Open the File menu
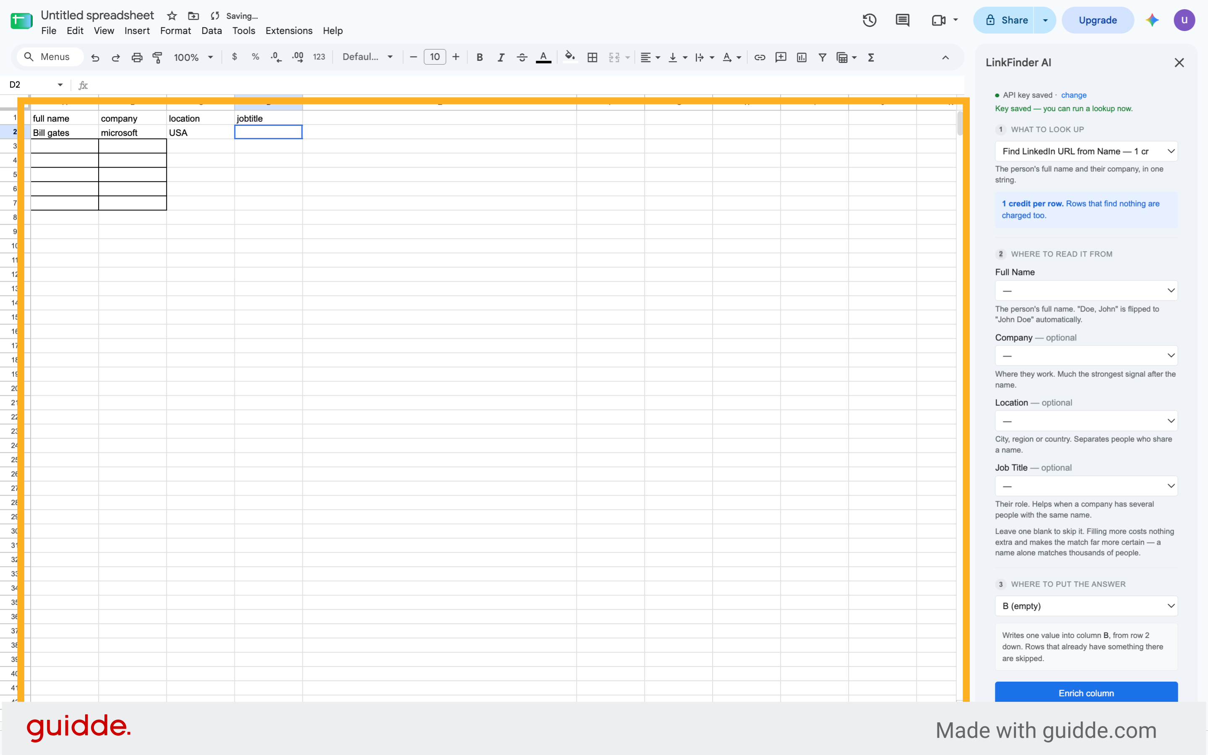1208x755 pixels. pos(49,31)
